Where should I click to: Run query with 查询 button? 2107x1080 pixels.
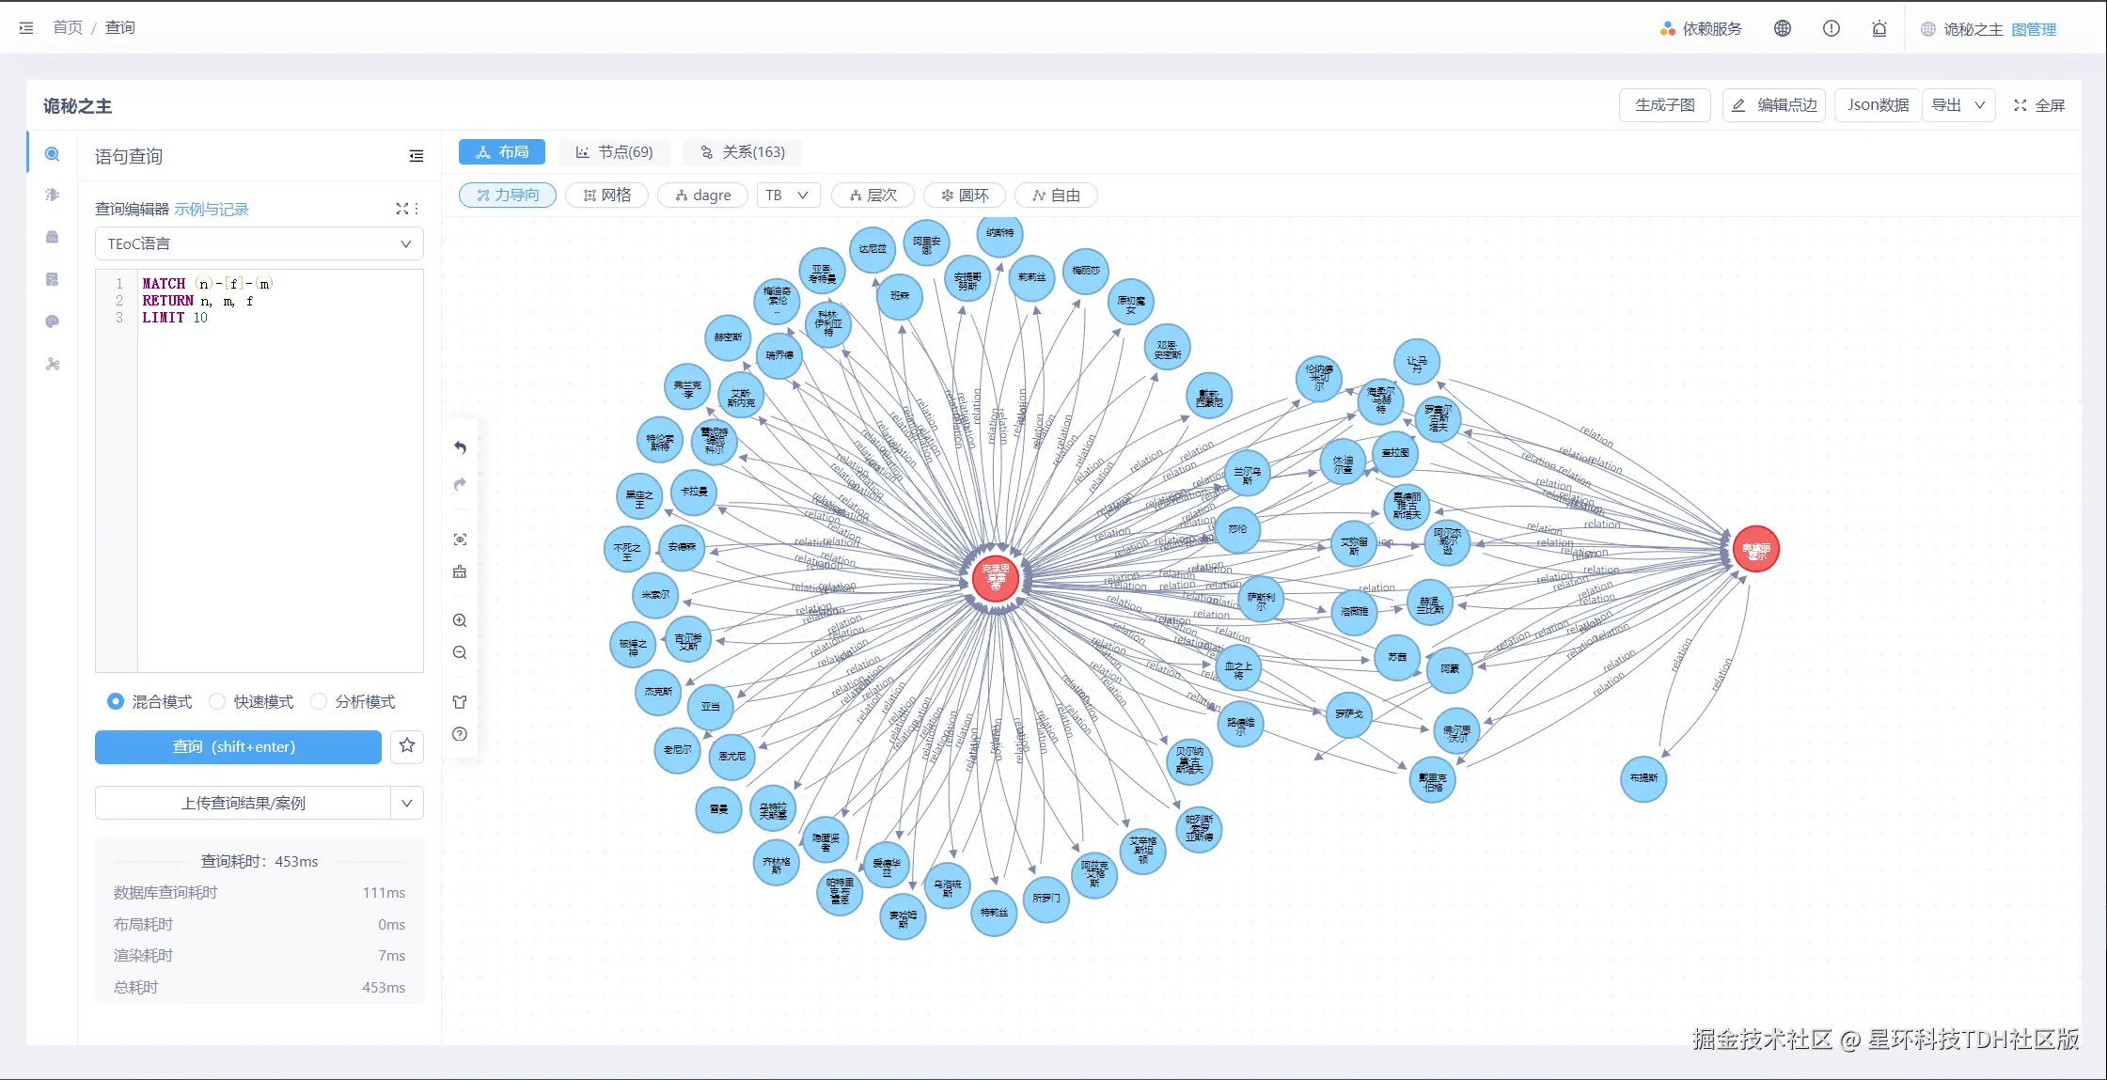click(238, 746)
